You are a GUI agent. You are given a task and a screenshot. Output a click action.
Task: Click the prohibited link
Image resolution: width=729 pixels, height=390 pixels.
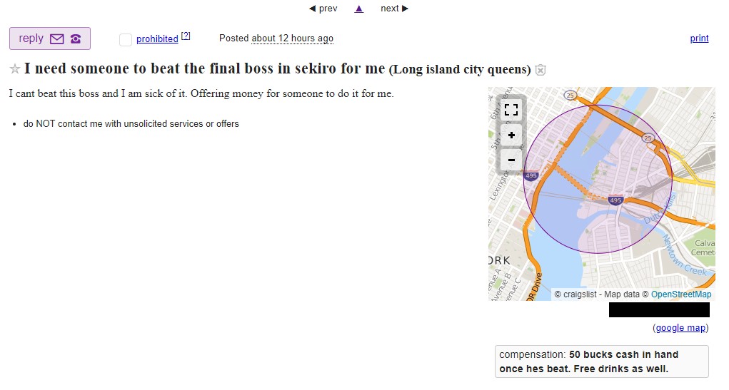[157, 39]
